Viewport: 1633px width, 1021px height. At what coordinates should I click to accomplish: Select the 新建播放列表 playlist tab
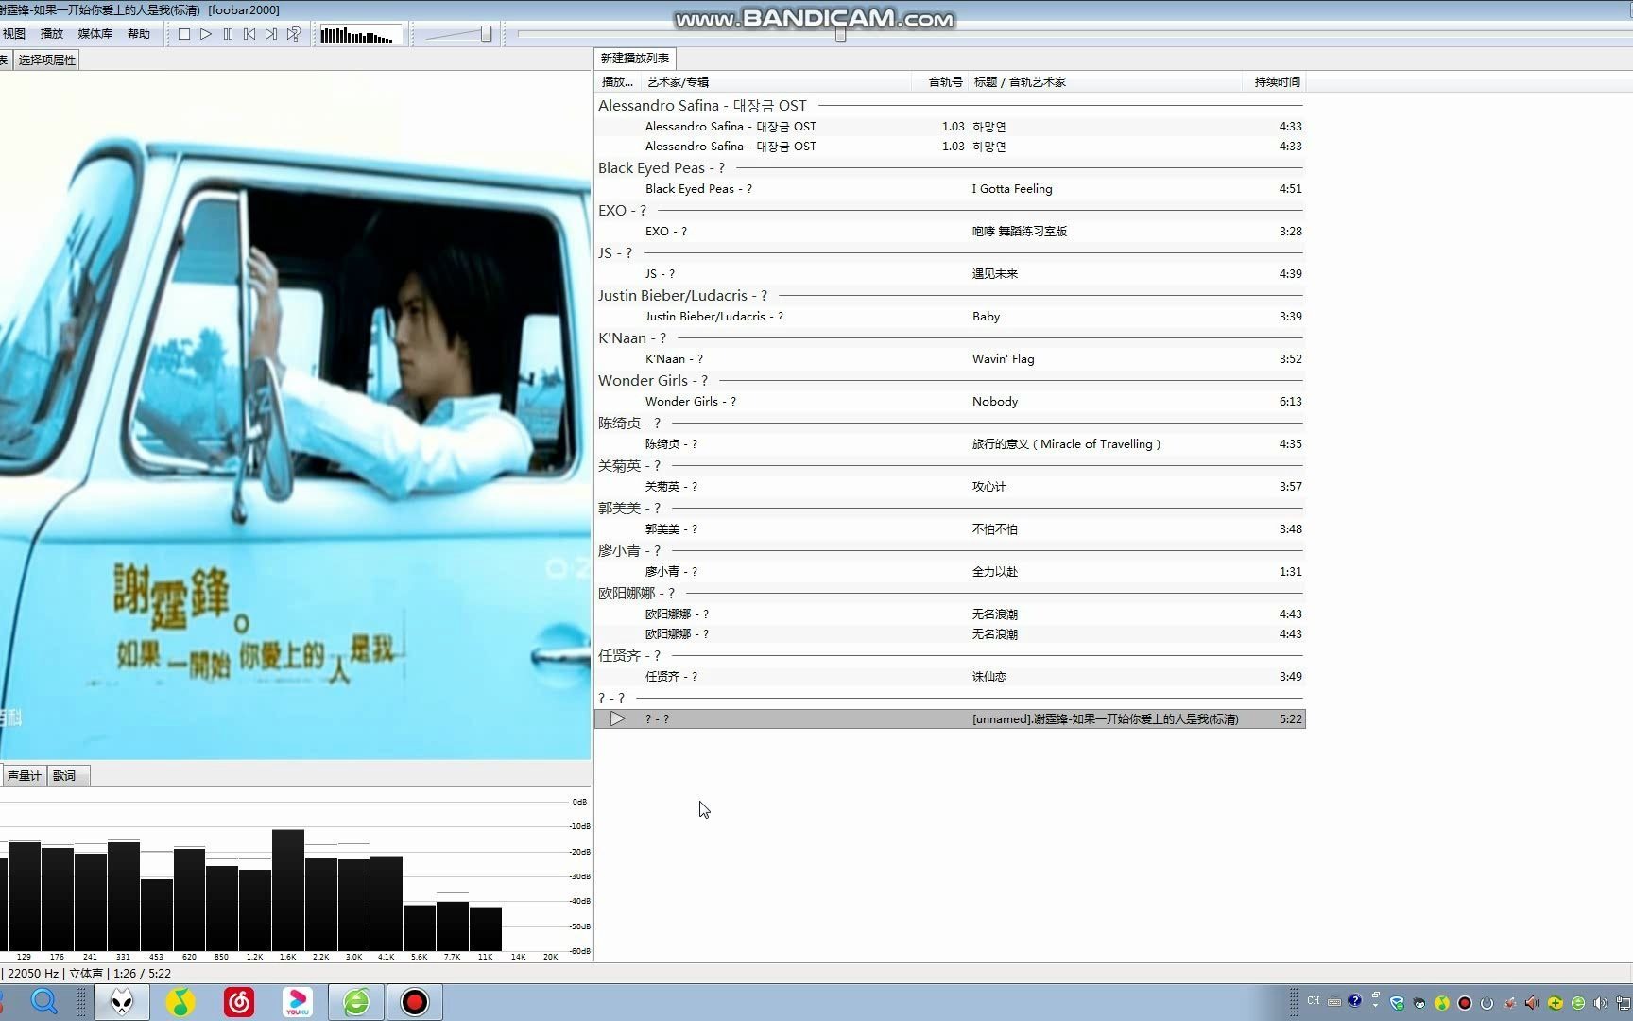635,59
